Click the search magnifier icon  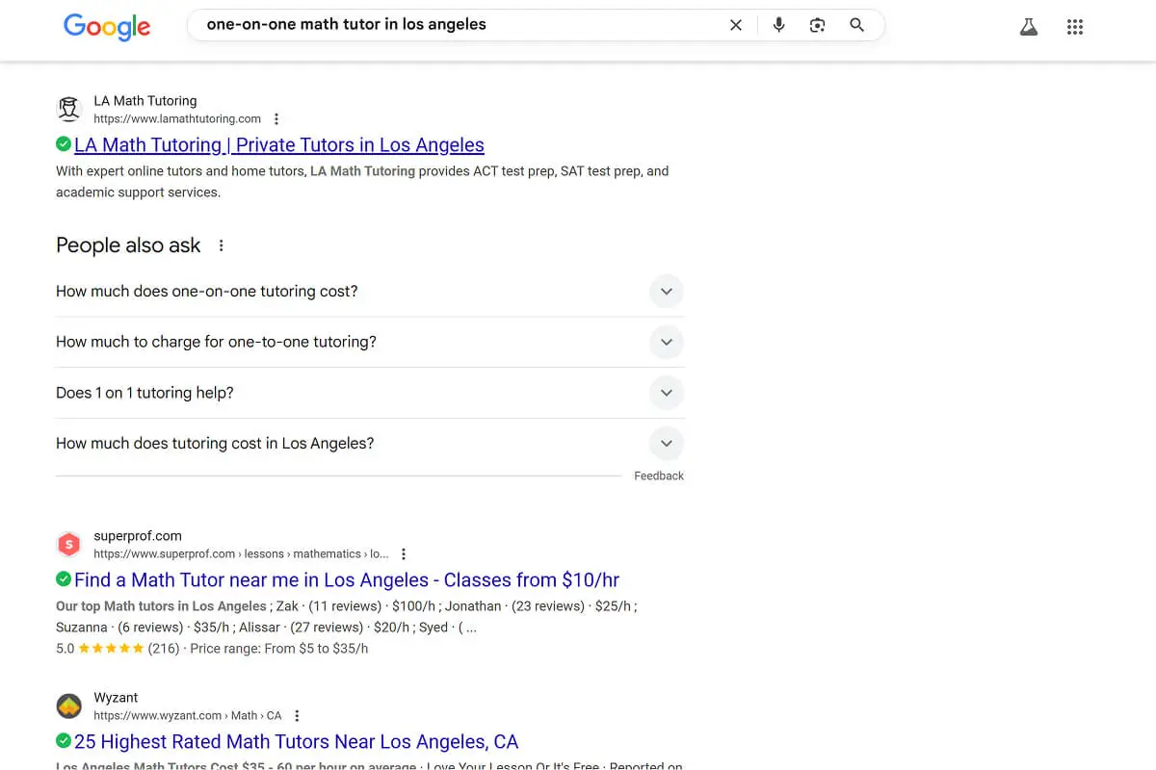(856, 25)
